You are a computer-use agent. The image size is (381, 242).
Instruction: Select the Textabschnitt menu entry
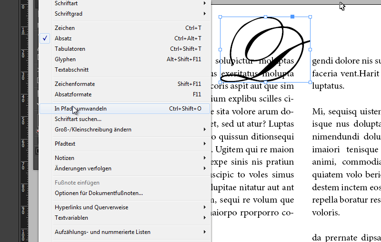pyautogui.click(x=125, y=70)
